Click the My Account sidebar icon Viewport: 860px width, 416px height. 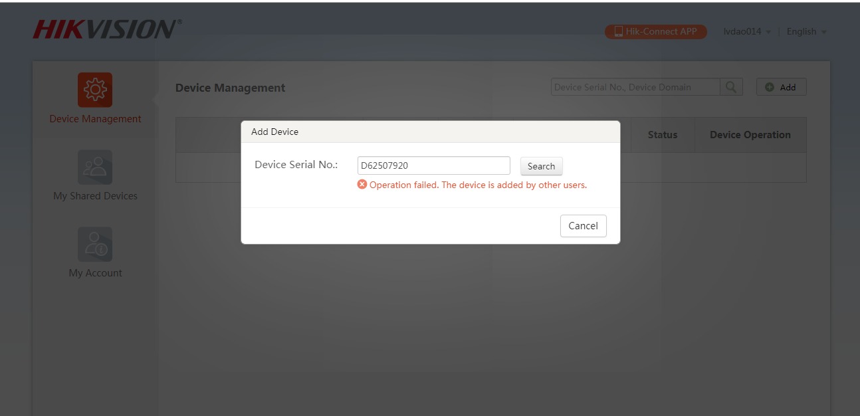95,244
